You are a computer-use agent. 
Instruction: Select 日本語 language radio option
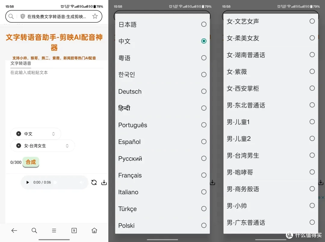click(x=162, y=24)
